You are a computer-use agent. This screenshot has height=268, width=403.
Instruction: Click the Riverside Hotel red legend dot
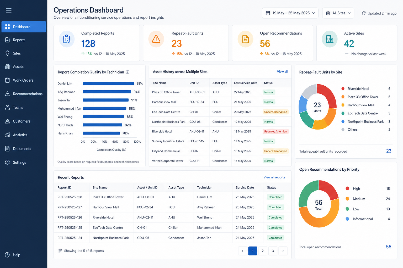click(x=343, y=89)
